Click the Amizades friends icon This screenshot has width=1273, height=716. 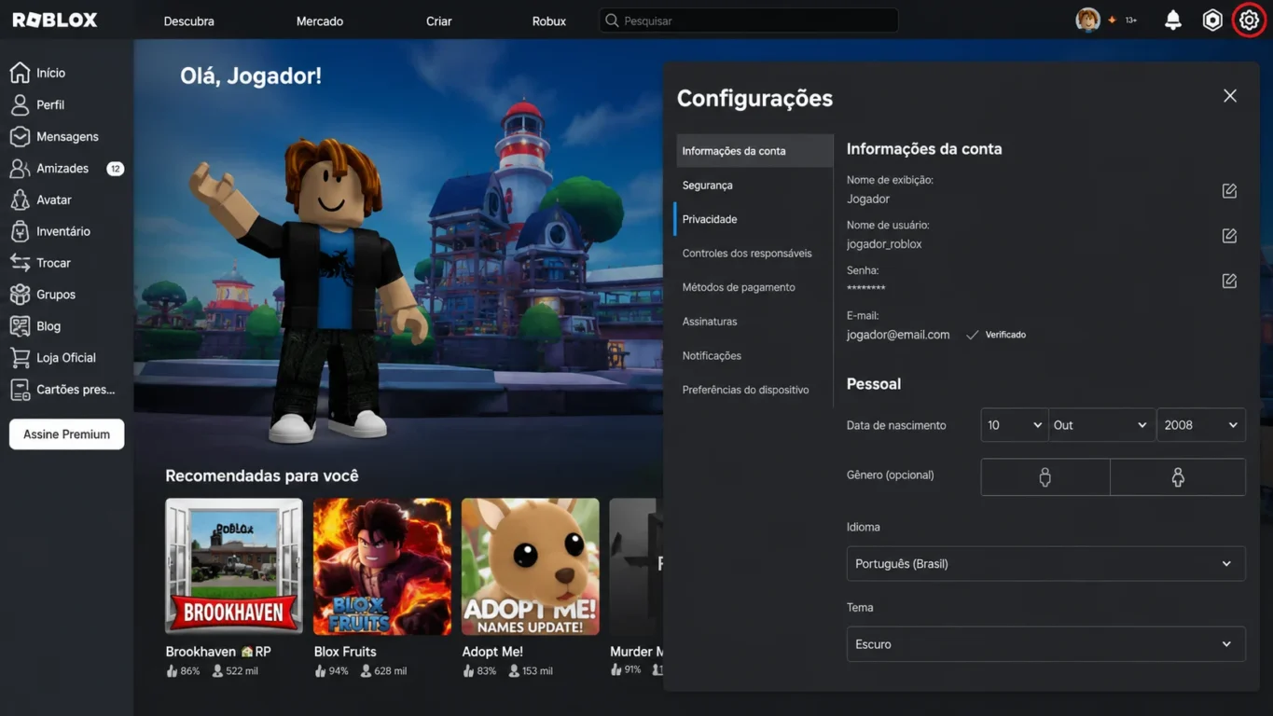(20, 168)
